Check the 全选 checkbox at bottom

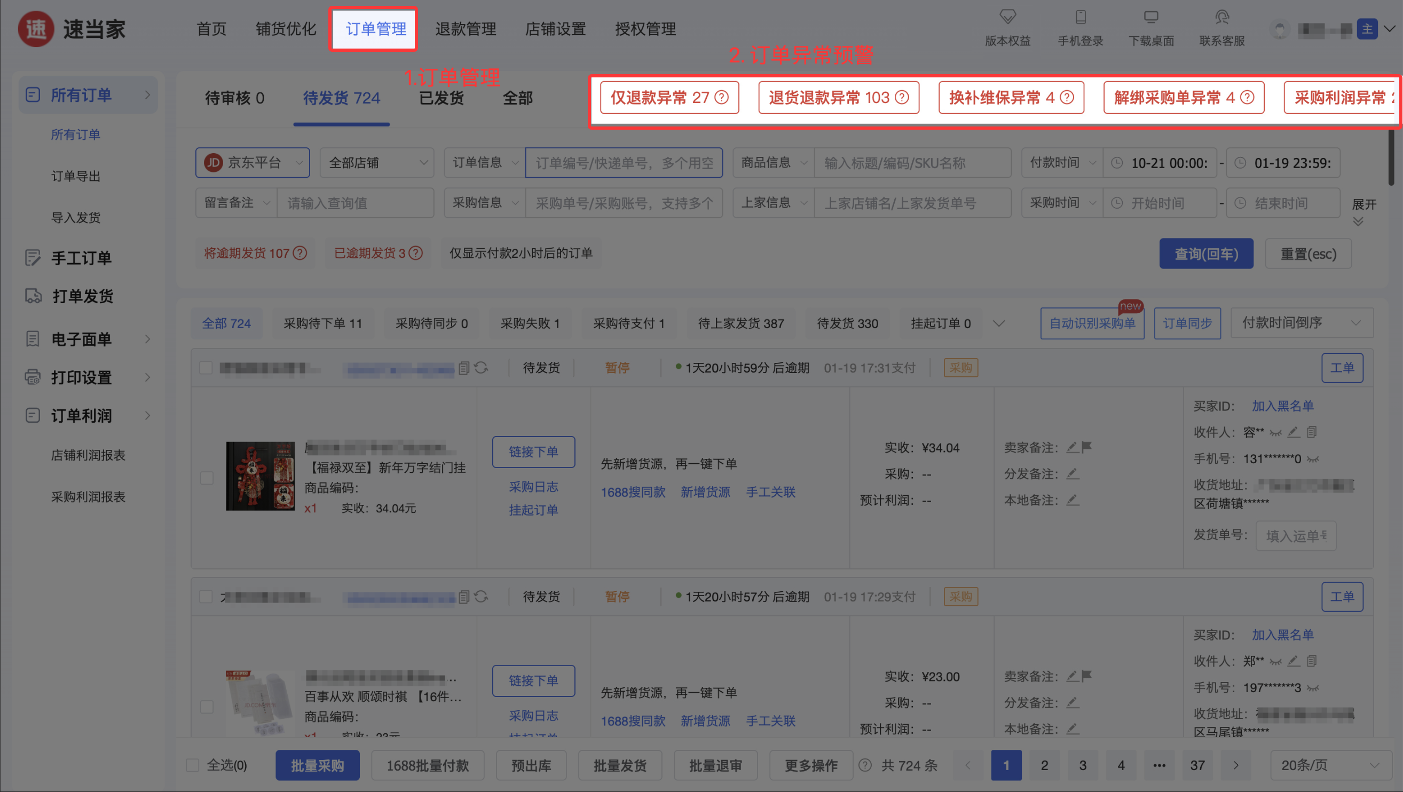click(192, 765)
